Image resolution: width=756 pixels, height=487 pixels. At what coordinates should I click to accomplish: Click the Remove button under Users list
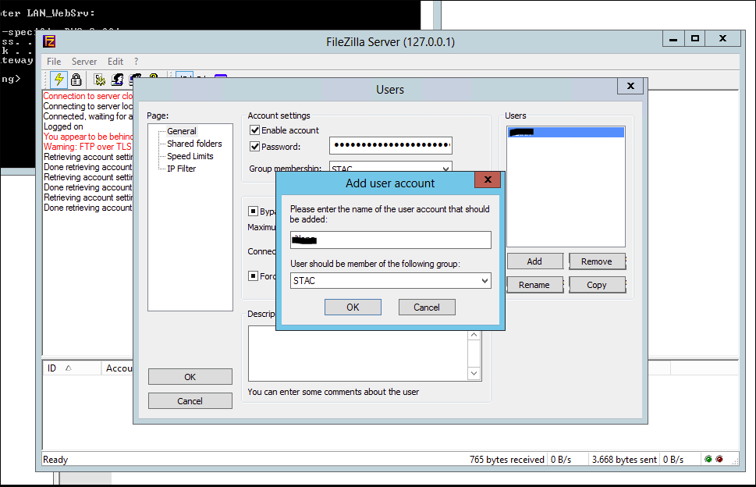[597, 261]
